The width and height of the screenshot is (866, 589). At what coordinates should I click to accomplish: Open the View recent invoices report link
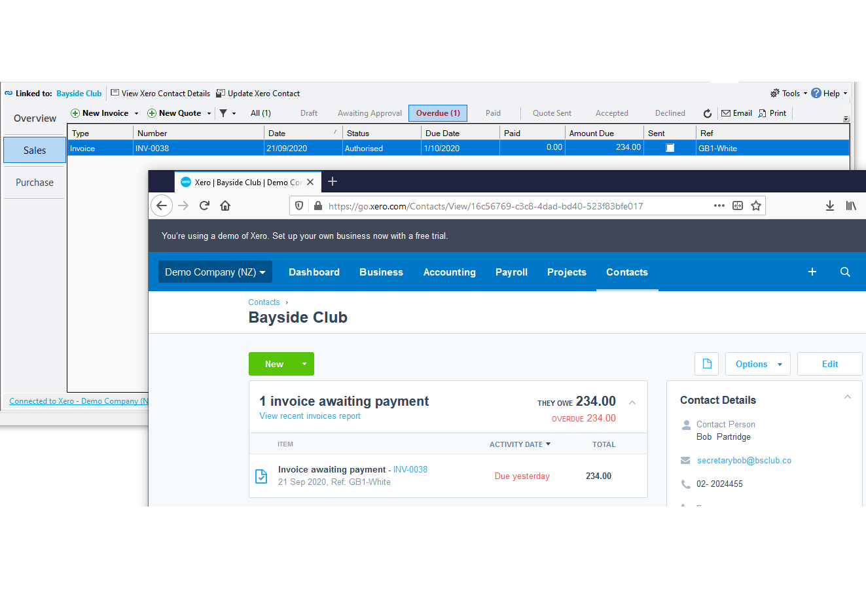point(310,416)
